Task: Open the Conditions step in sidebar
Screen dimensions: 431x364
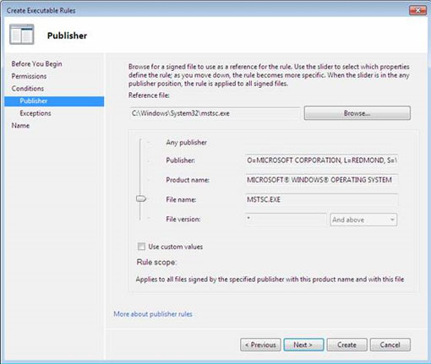Action: tap(28, 89)
